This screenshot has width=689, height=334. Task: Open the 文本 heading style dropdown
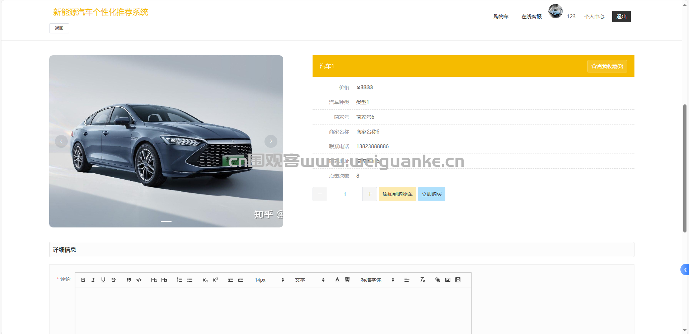coord(309,280)
